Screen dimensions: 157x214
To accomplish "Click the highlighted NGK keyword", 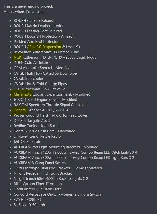I will [18, 57].
